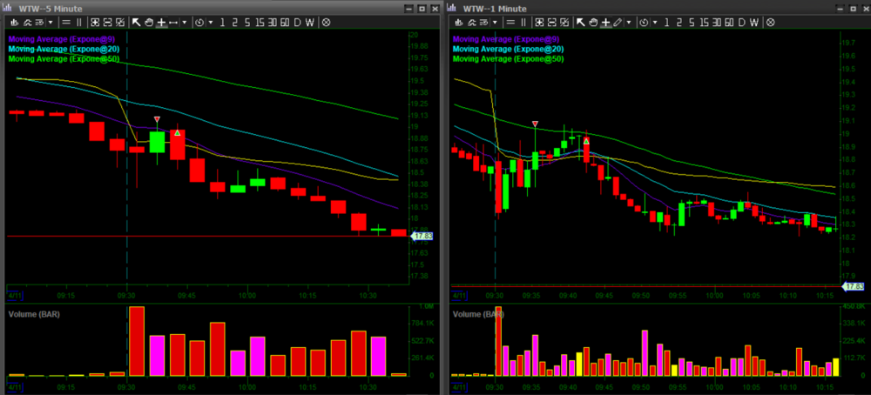Select 30-minute interval in 5 Minute chart

point(273,21)
